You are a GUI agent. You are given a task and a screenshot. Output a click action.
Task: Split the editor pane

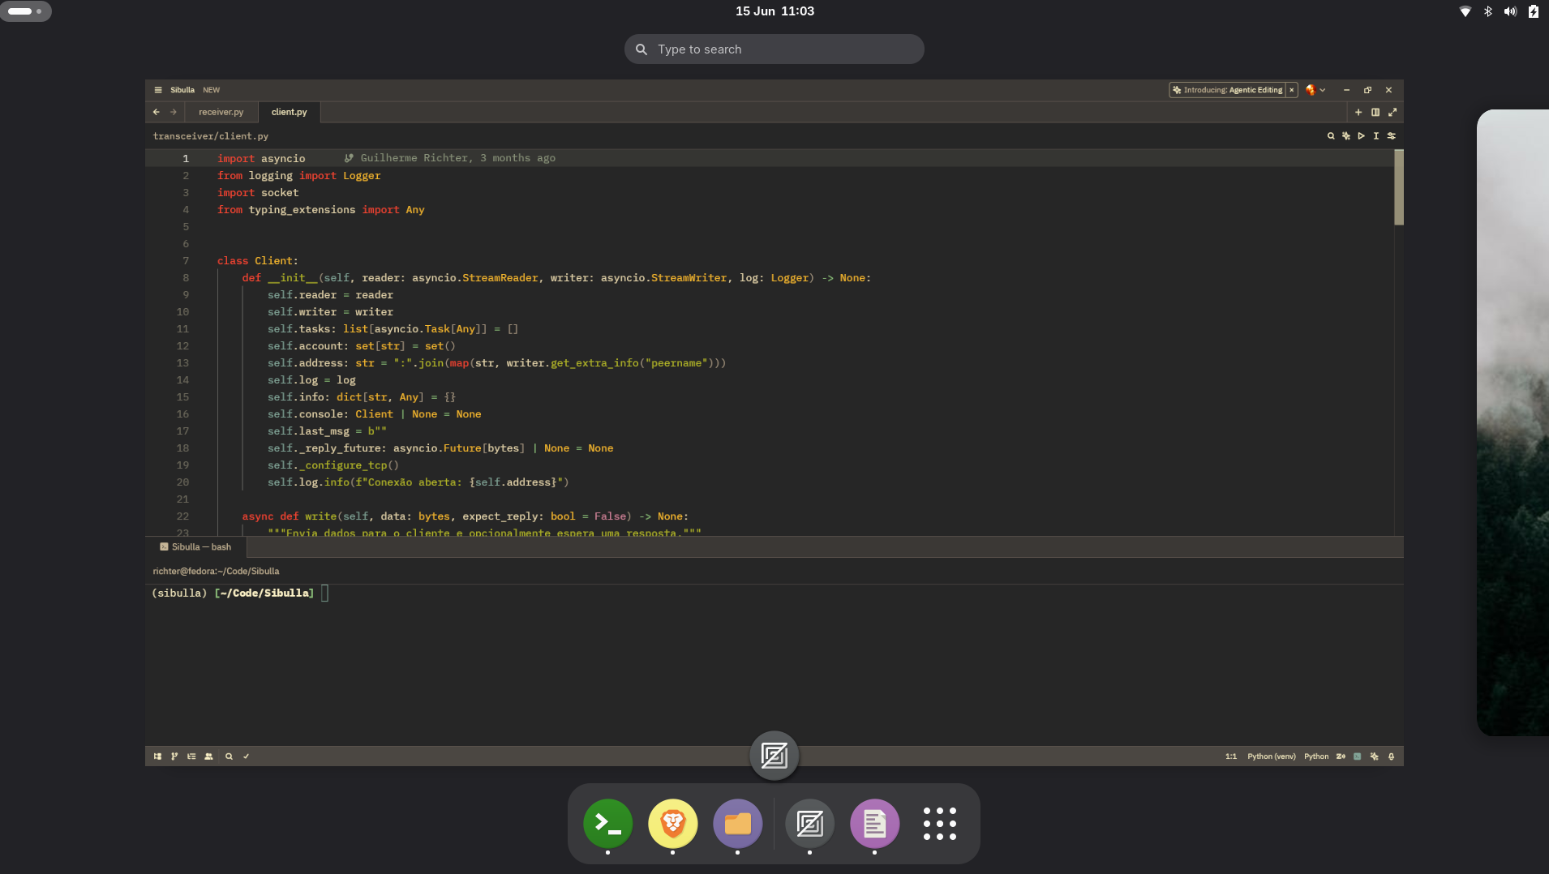[x=1375, y=112]
